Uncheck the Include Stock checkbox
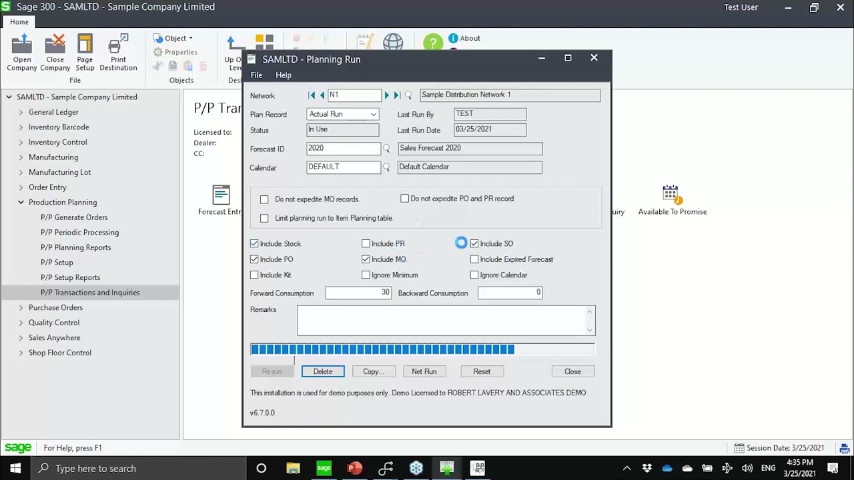Screen dimensions: 854x480 click(x=254, y=244)
